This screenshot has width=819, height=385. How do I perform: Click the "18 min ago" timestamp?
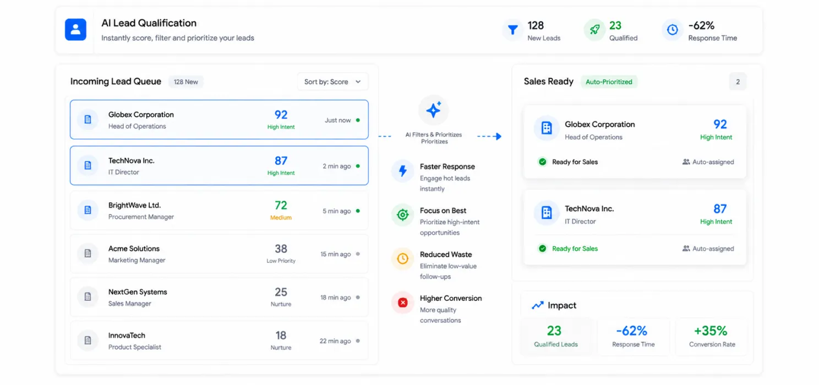pyautogui.click(x=335, y=298)
